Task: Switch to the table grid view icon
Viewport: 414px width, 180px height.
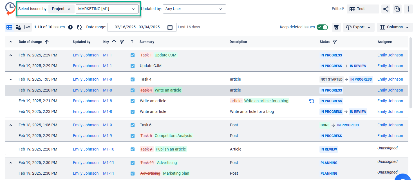Action: [9, 27]
